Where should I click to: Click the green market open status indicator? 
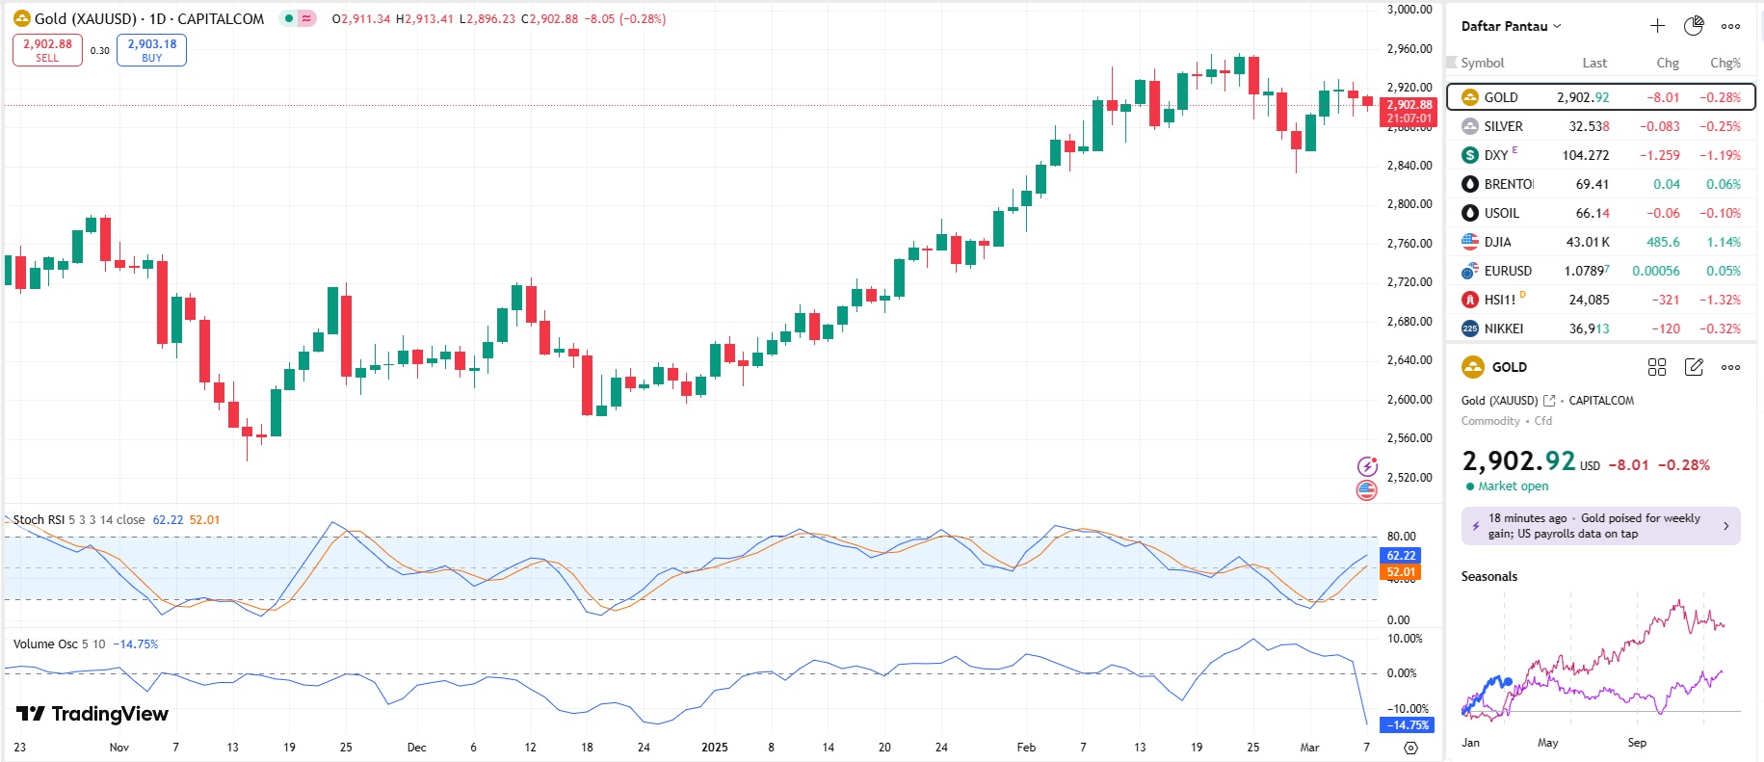click(x=289, y=18)
